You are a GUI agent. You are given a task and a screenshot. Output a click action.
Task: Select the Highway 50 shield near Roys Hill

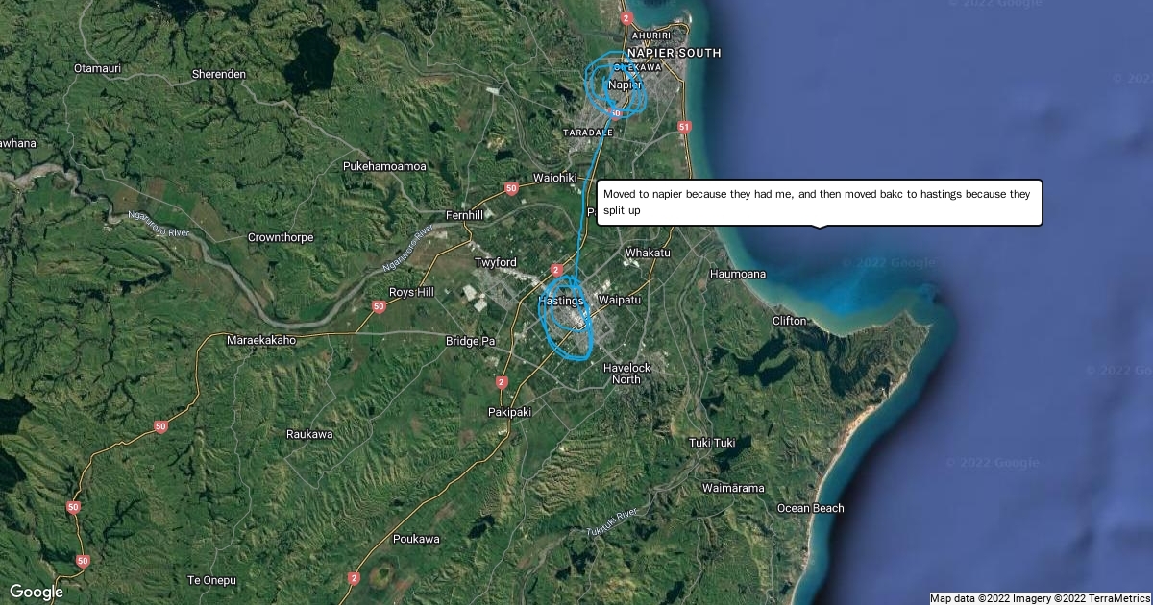(x=379, y=306)
